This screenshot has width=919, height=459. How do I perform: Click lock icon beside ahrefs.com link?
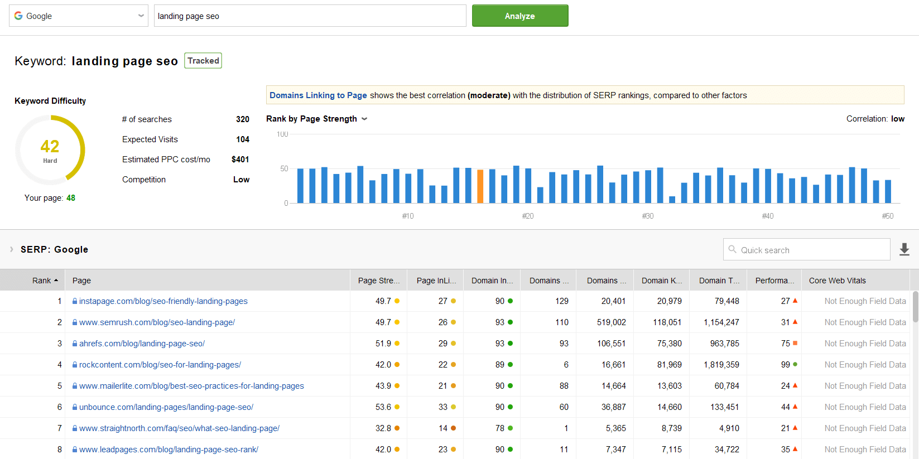[75, 344]
